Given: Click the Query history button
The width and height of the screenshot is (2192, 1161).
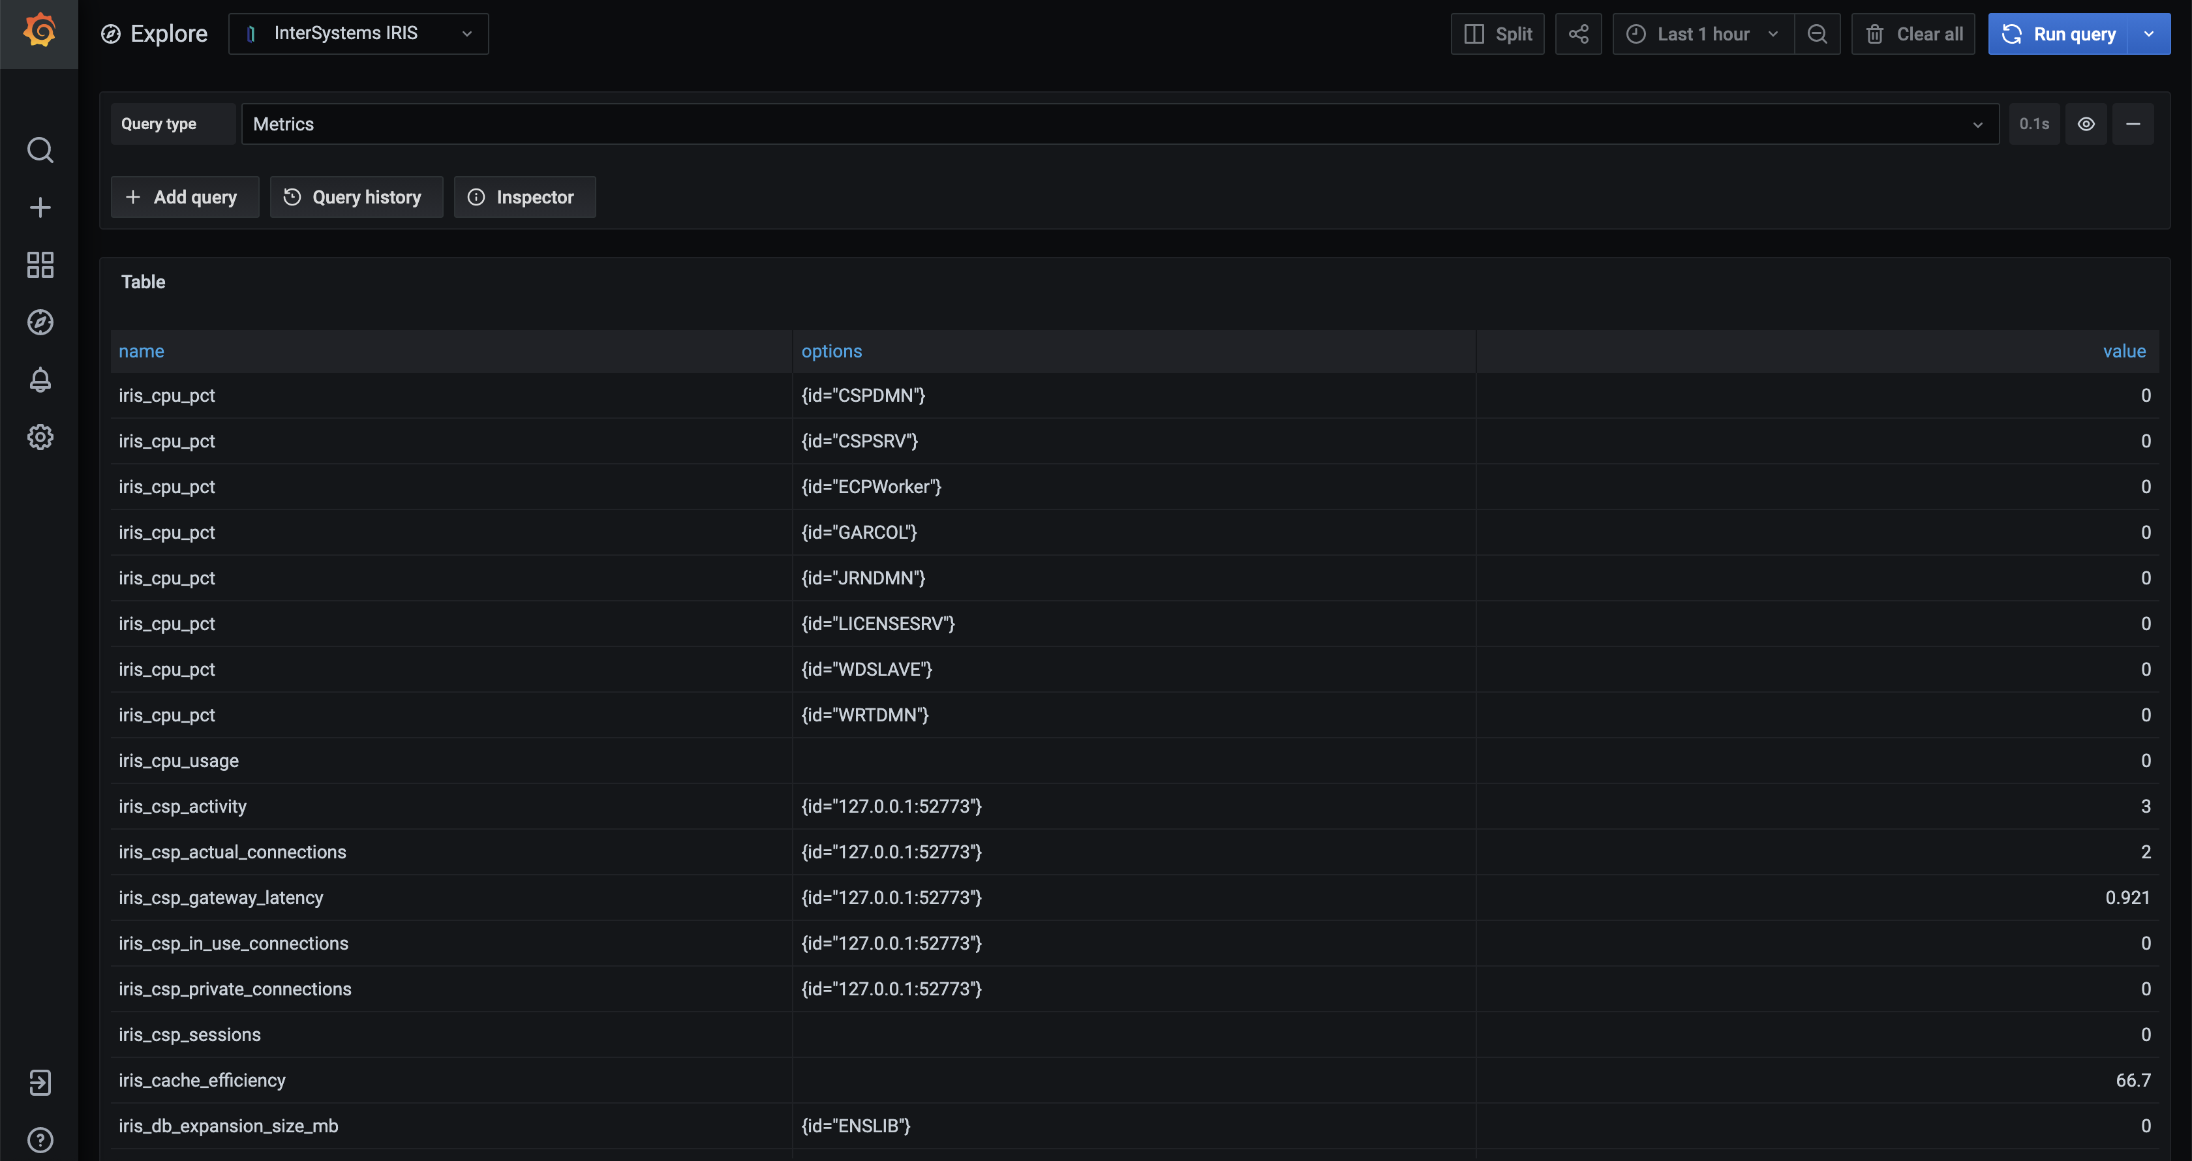Looking at the screenshot, I should (x=356, y=198).
